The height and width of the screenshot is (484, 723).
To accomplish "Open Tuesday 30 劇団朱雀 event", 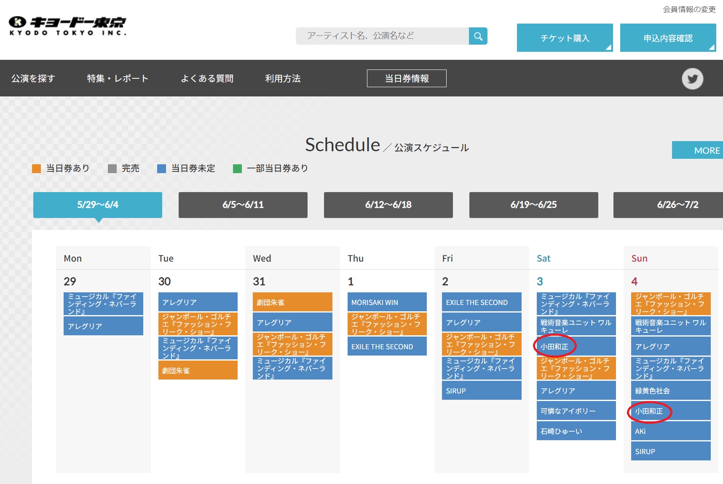I will [x=198, y=370].
